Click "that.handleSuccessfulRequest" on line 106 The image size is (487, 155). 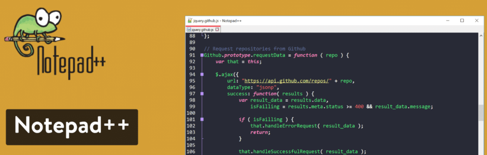[279, 152]
